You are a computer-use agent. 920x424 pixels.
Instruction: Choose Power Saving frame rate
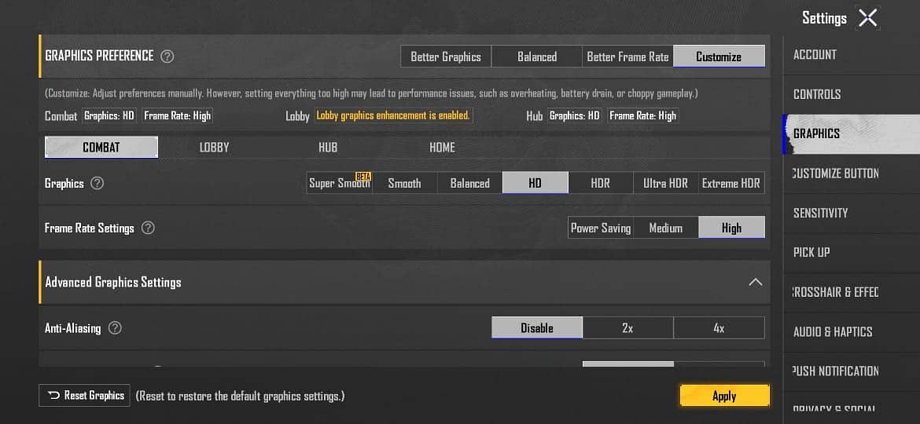pos(601,228)
